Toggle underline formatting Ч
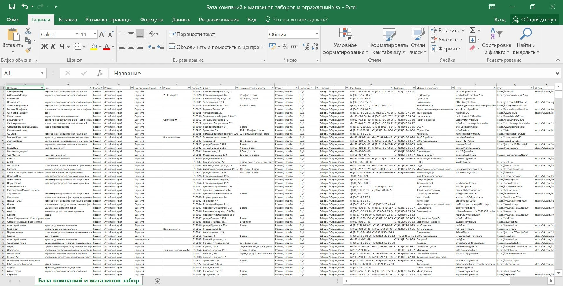Viewport: 563px width, 286px height. point(62,47)
